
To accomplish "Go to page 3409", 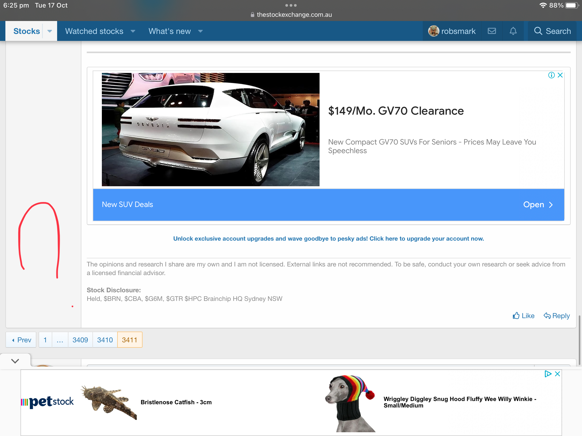I will point(80,340).
